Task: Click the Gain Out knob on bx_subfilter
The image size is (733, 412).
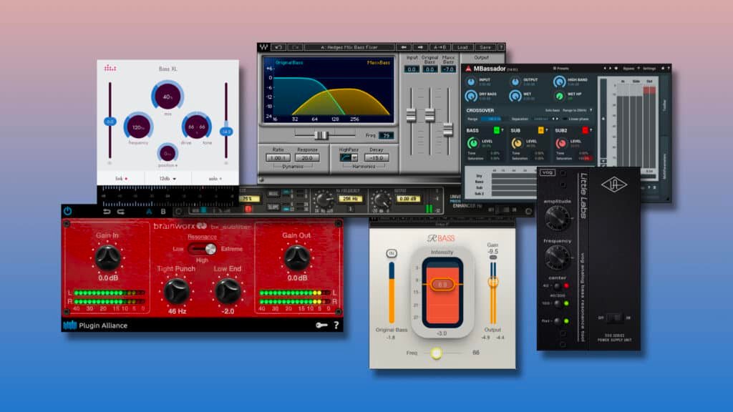Action: (x=297, y=257)
